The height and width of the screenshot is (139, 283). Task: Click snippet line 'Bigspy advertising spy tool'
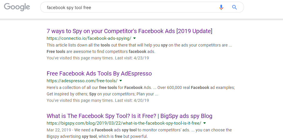(97, 136)
